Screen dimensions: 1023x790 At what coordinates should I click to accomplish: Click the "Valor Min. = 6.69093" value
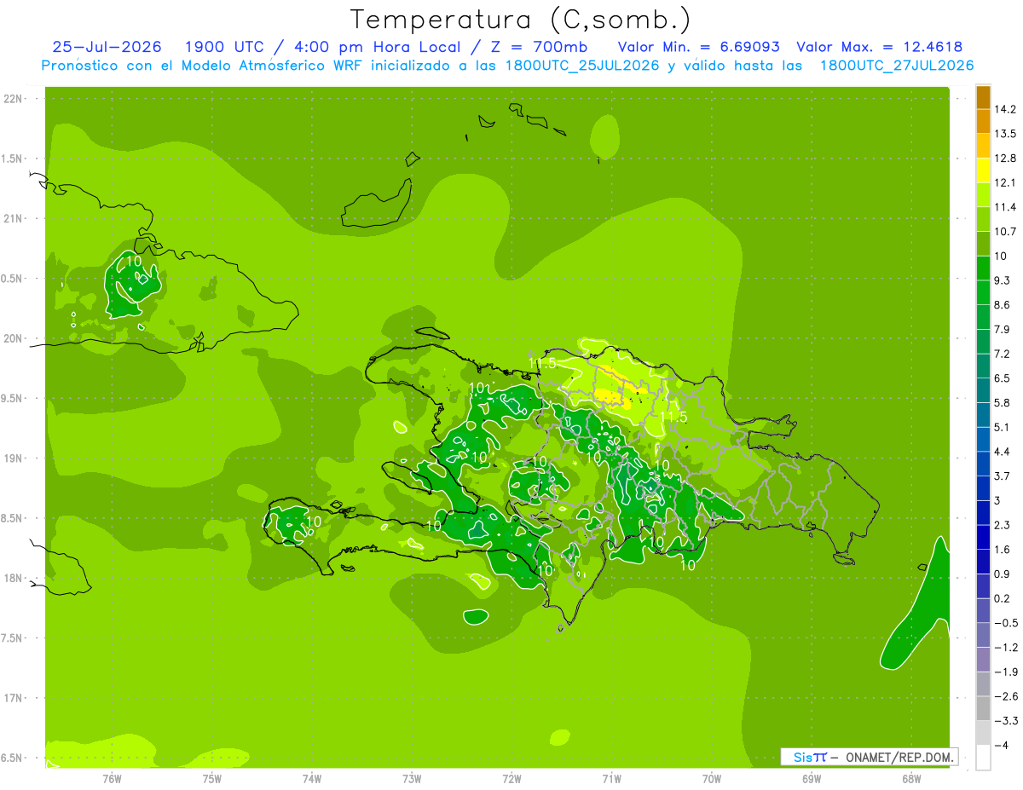(698, 47)
